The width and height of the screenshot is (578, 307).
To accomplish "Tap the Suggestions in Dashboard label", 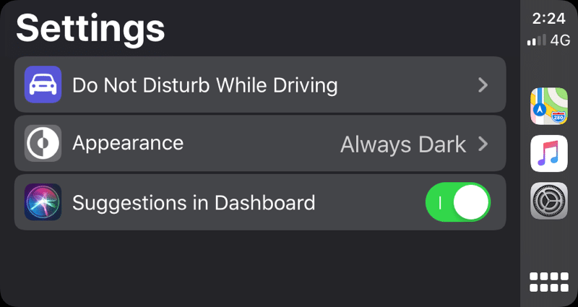I will pos(194,202).
